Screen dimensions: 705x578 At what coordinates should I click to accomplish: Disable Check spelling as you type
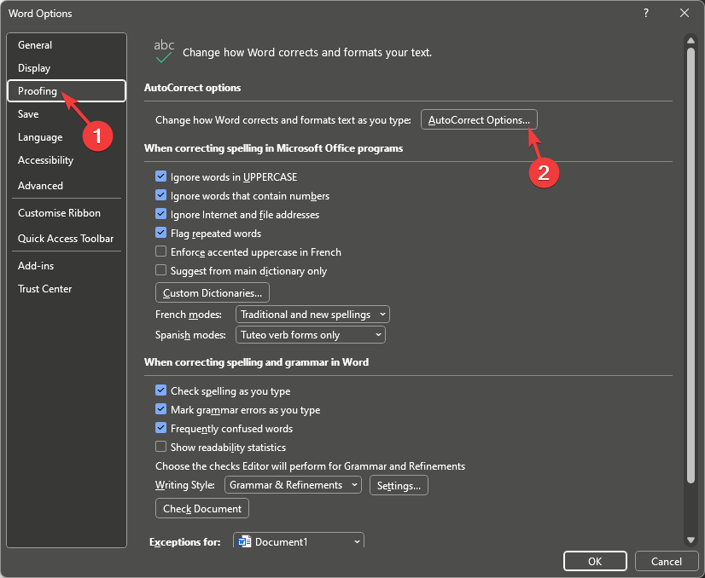(160, 391)
